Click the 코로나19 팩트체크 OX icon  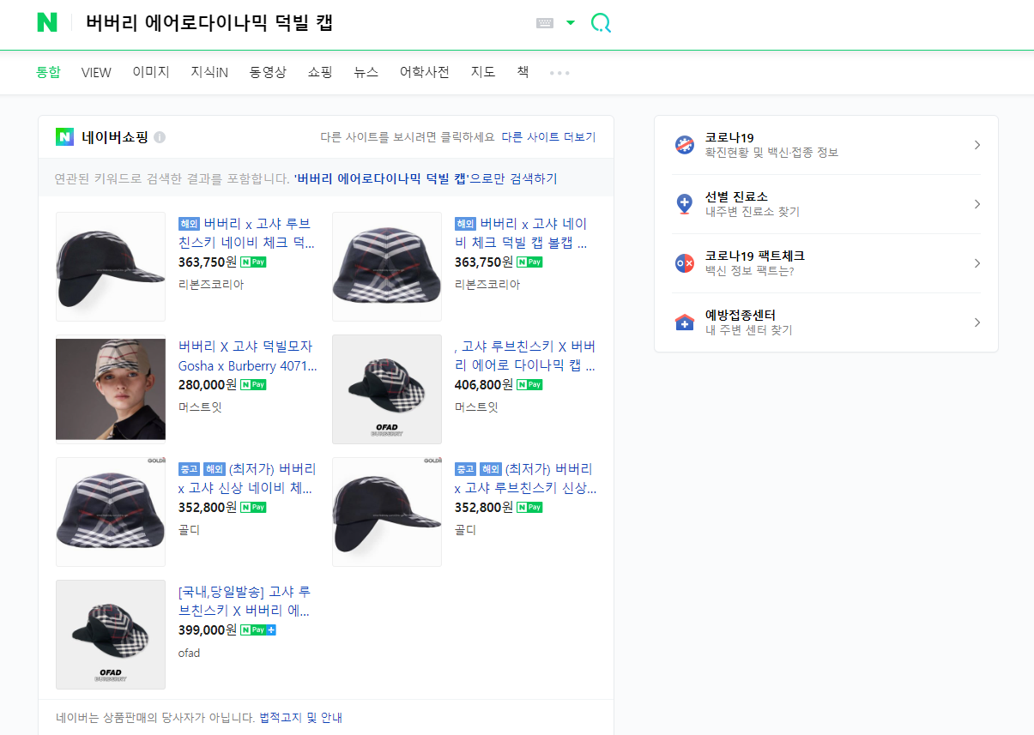pyautogui.click(x=685, y=263)
